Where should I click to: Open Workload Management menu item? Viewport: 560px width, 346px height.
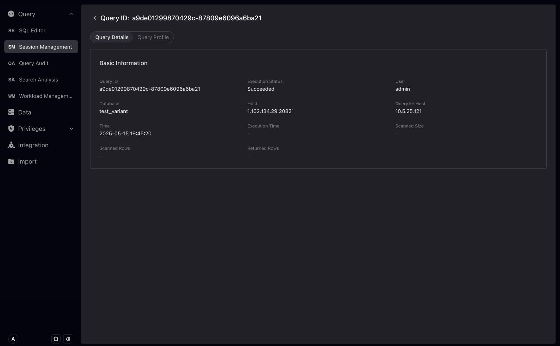(45, 96)
